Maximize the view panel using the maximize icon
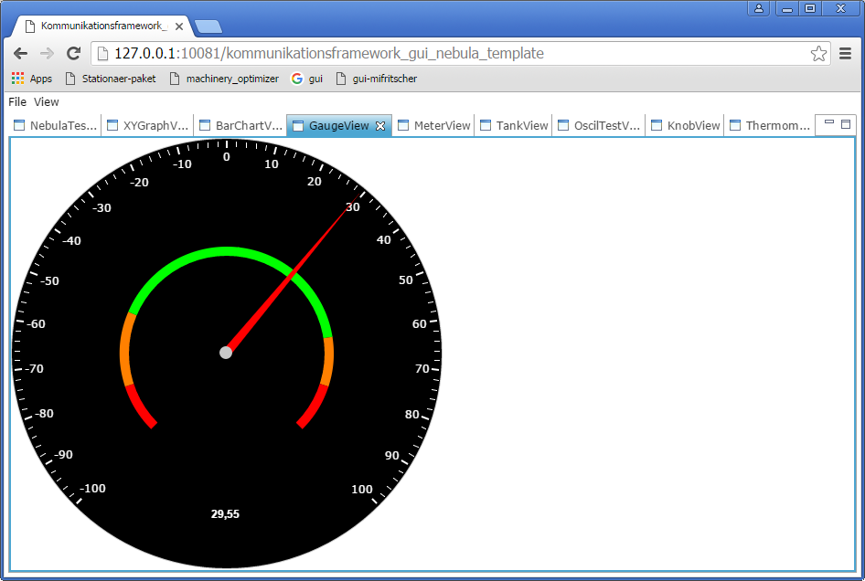865x581 pixels. (x=846, y=123)
